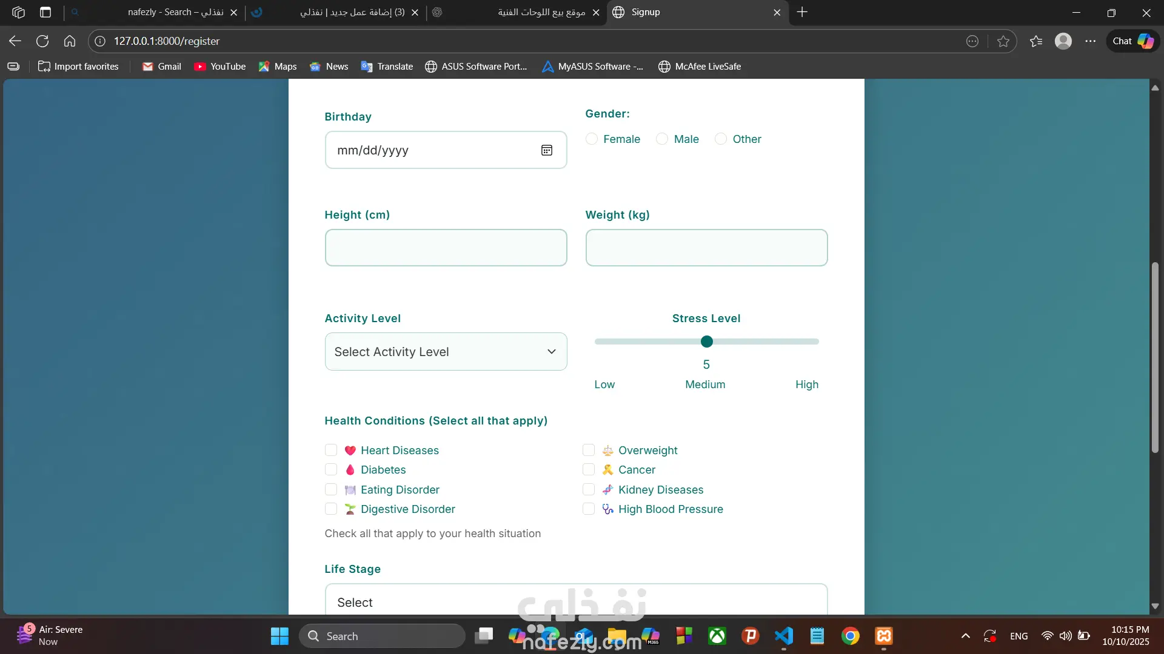
Task: Add this page to favorites star
Action: pyautogui.click(x=1003, y=41)
